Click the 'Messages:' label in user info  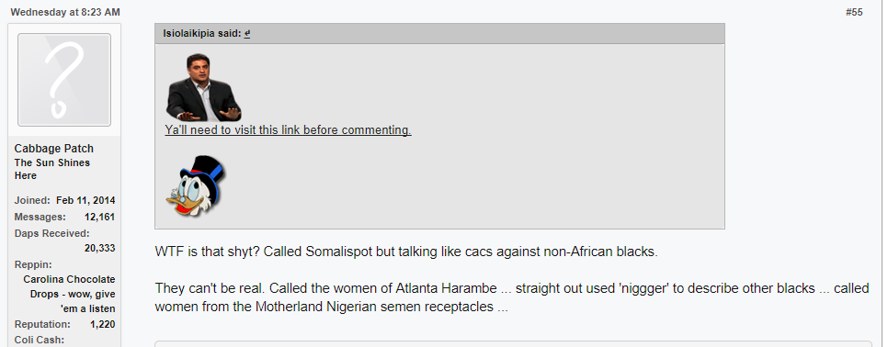click(40, 217)
